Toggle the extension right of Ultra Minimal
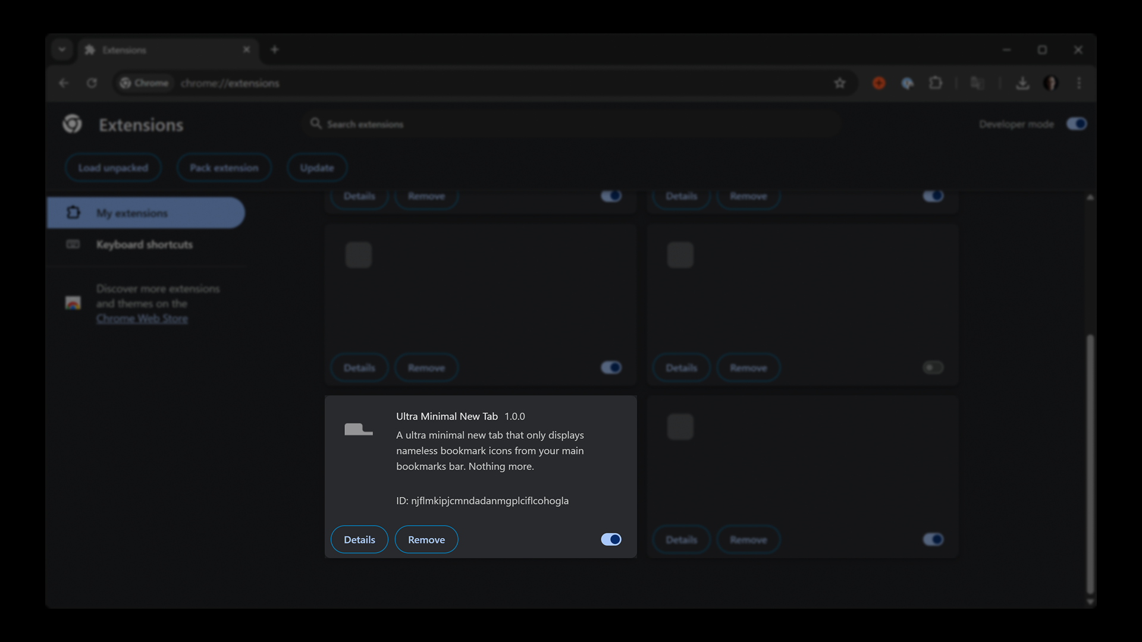This screenshot has height=642, width=1142. pos(933,539)
